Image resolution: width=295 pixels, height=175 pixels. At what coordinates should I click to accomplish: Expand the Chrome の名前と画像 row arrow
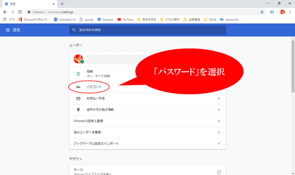[219, 121]
